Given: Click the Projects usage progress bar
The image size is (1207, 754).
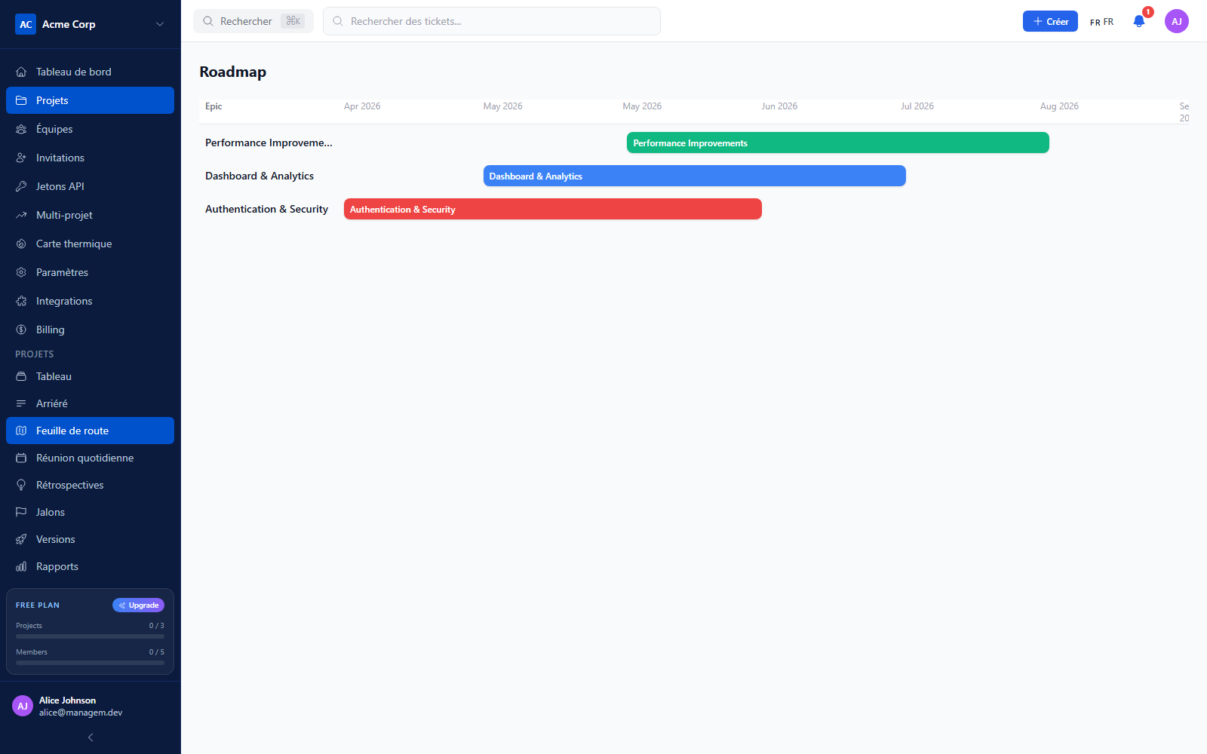Looking at the screenshot, I should (x=90, y=636).
